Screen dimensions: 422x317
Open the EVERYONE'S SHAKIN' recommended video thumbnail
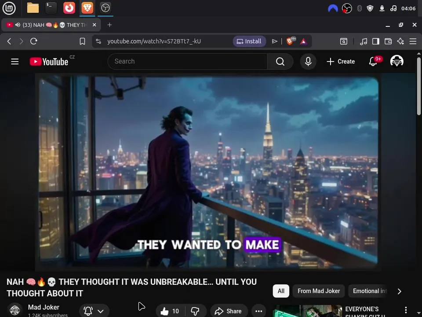(x=307, y=311)
